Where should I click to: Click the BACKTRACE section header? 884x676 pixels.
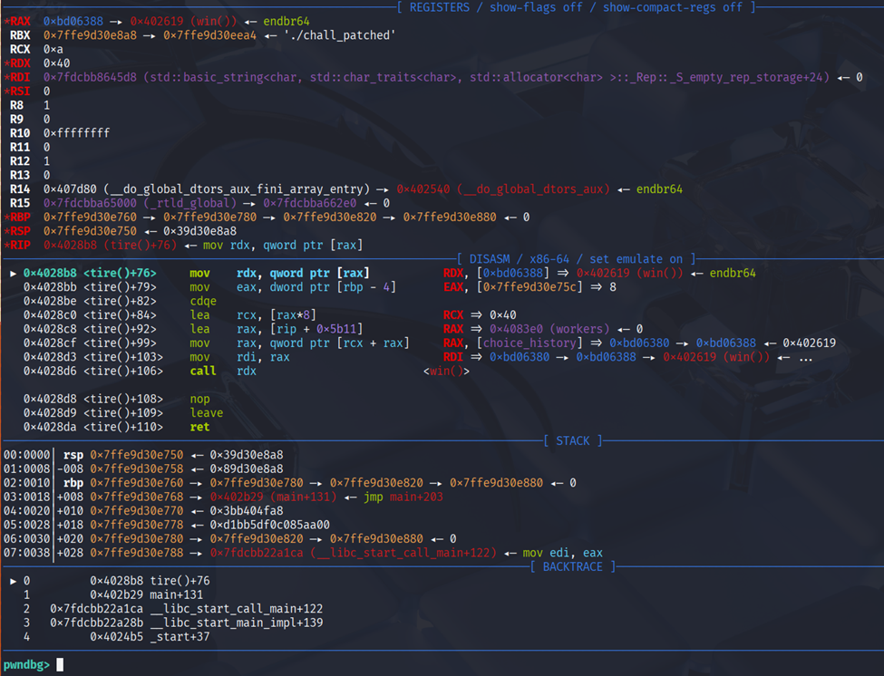[x=573, y=566]
